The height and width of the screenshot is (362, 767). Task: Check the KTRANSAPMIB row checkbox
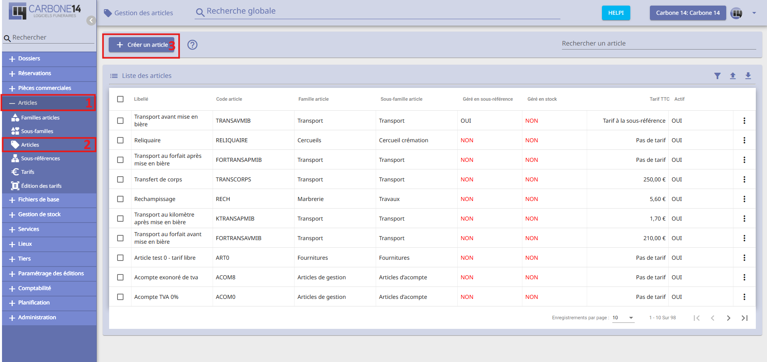click(120, 219)
